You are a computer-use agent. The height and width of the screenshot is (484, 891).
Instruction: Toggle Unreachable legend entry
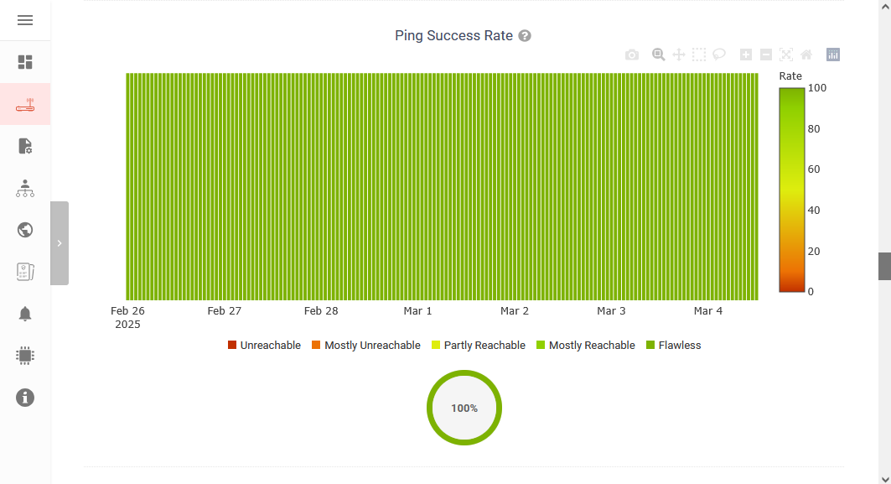pos(264,346)
